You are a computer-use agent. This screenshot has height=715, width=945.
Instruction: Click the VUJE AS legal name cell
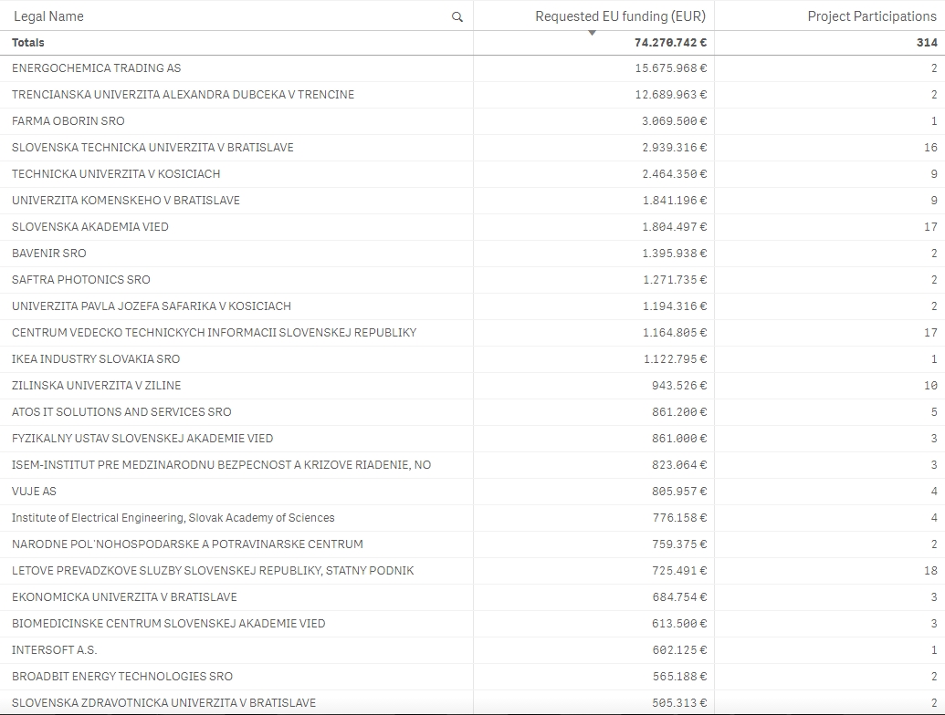coord(34,492)
